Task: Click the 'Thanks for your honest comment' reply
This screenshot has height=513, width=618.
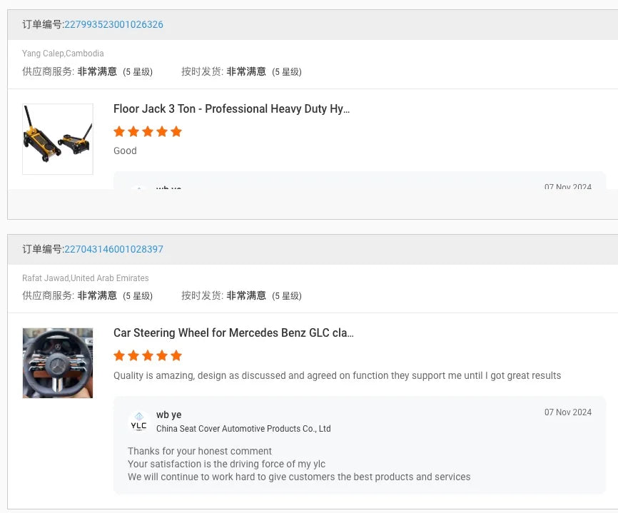Action: [200, 451]
